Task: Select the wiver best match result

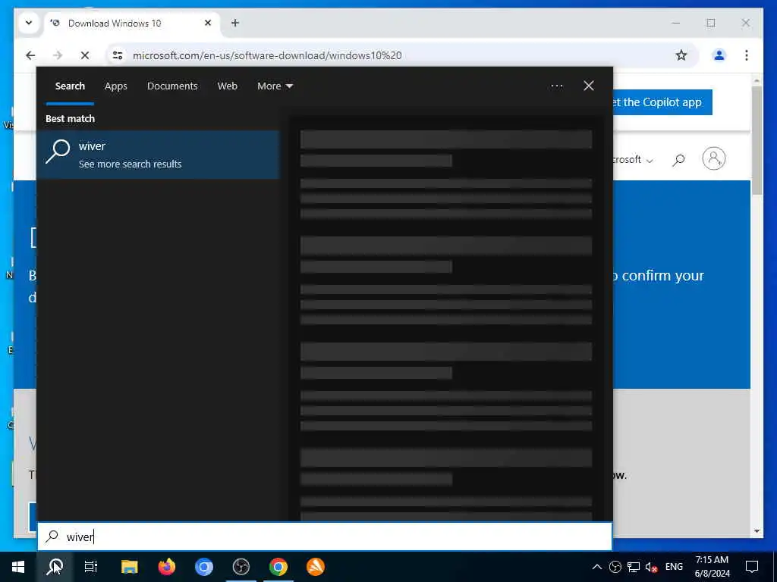Action: click(159, 155)
